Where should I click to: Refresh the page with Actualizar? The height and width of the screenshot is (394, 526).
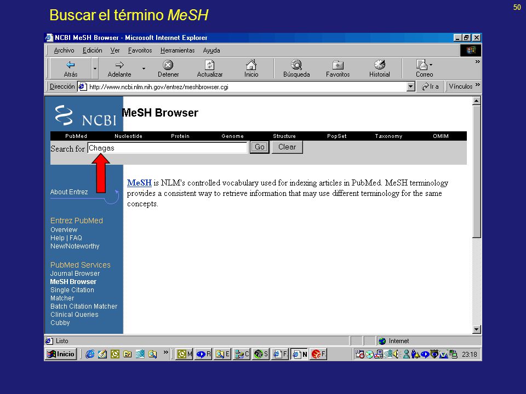(210, 68)
